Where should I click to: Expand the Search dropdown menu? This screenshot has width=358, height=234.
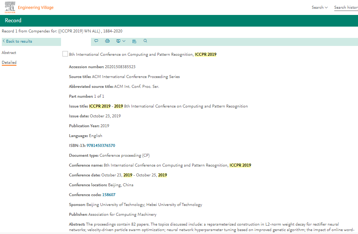coord(319,7)
